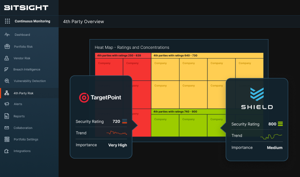Screen dimensions: 300x177
Task: Click the rating bars icon next to 720
Action: click(125, 121)
